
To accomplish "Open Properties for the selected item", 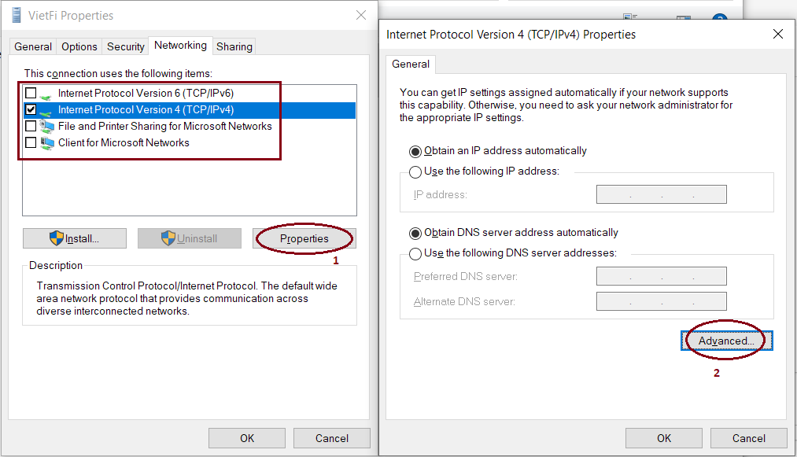I will click(304, 238).
